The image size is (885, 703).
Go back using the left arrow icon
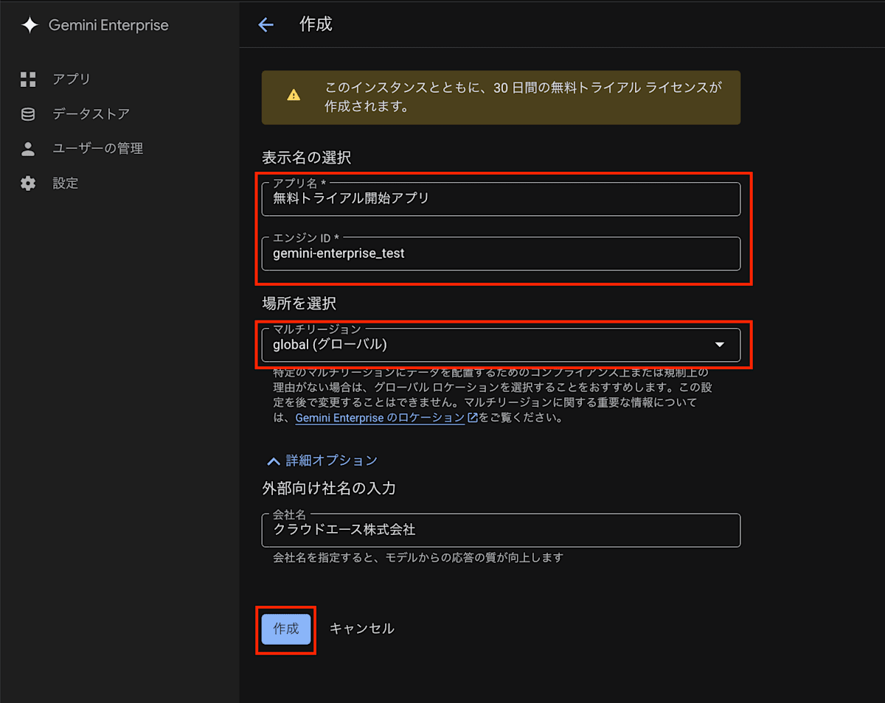click(265, 24)
